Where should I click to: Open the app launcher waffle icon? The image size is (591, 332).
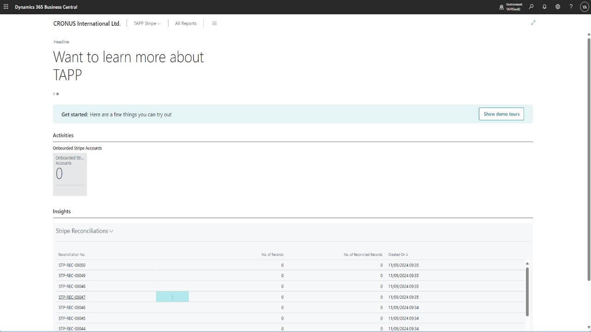pos(6,7)
